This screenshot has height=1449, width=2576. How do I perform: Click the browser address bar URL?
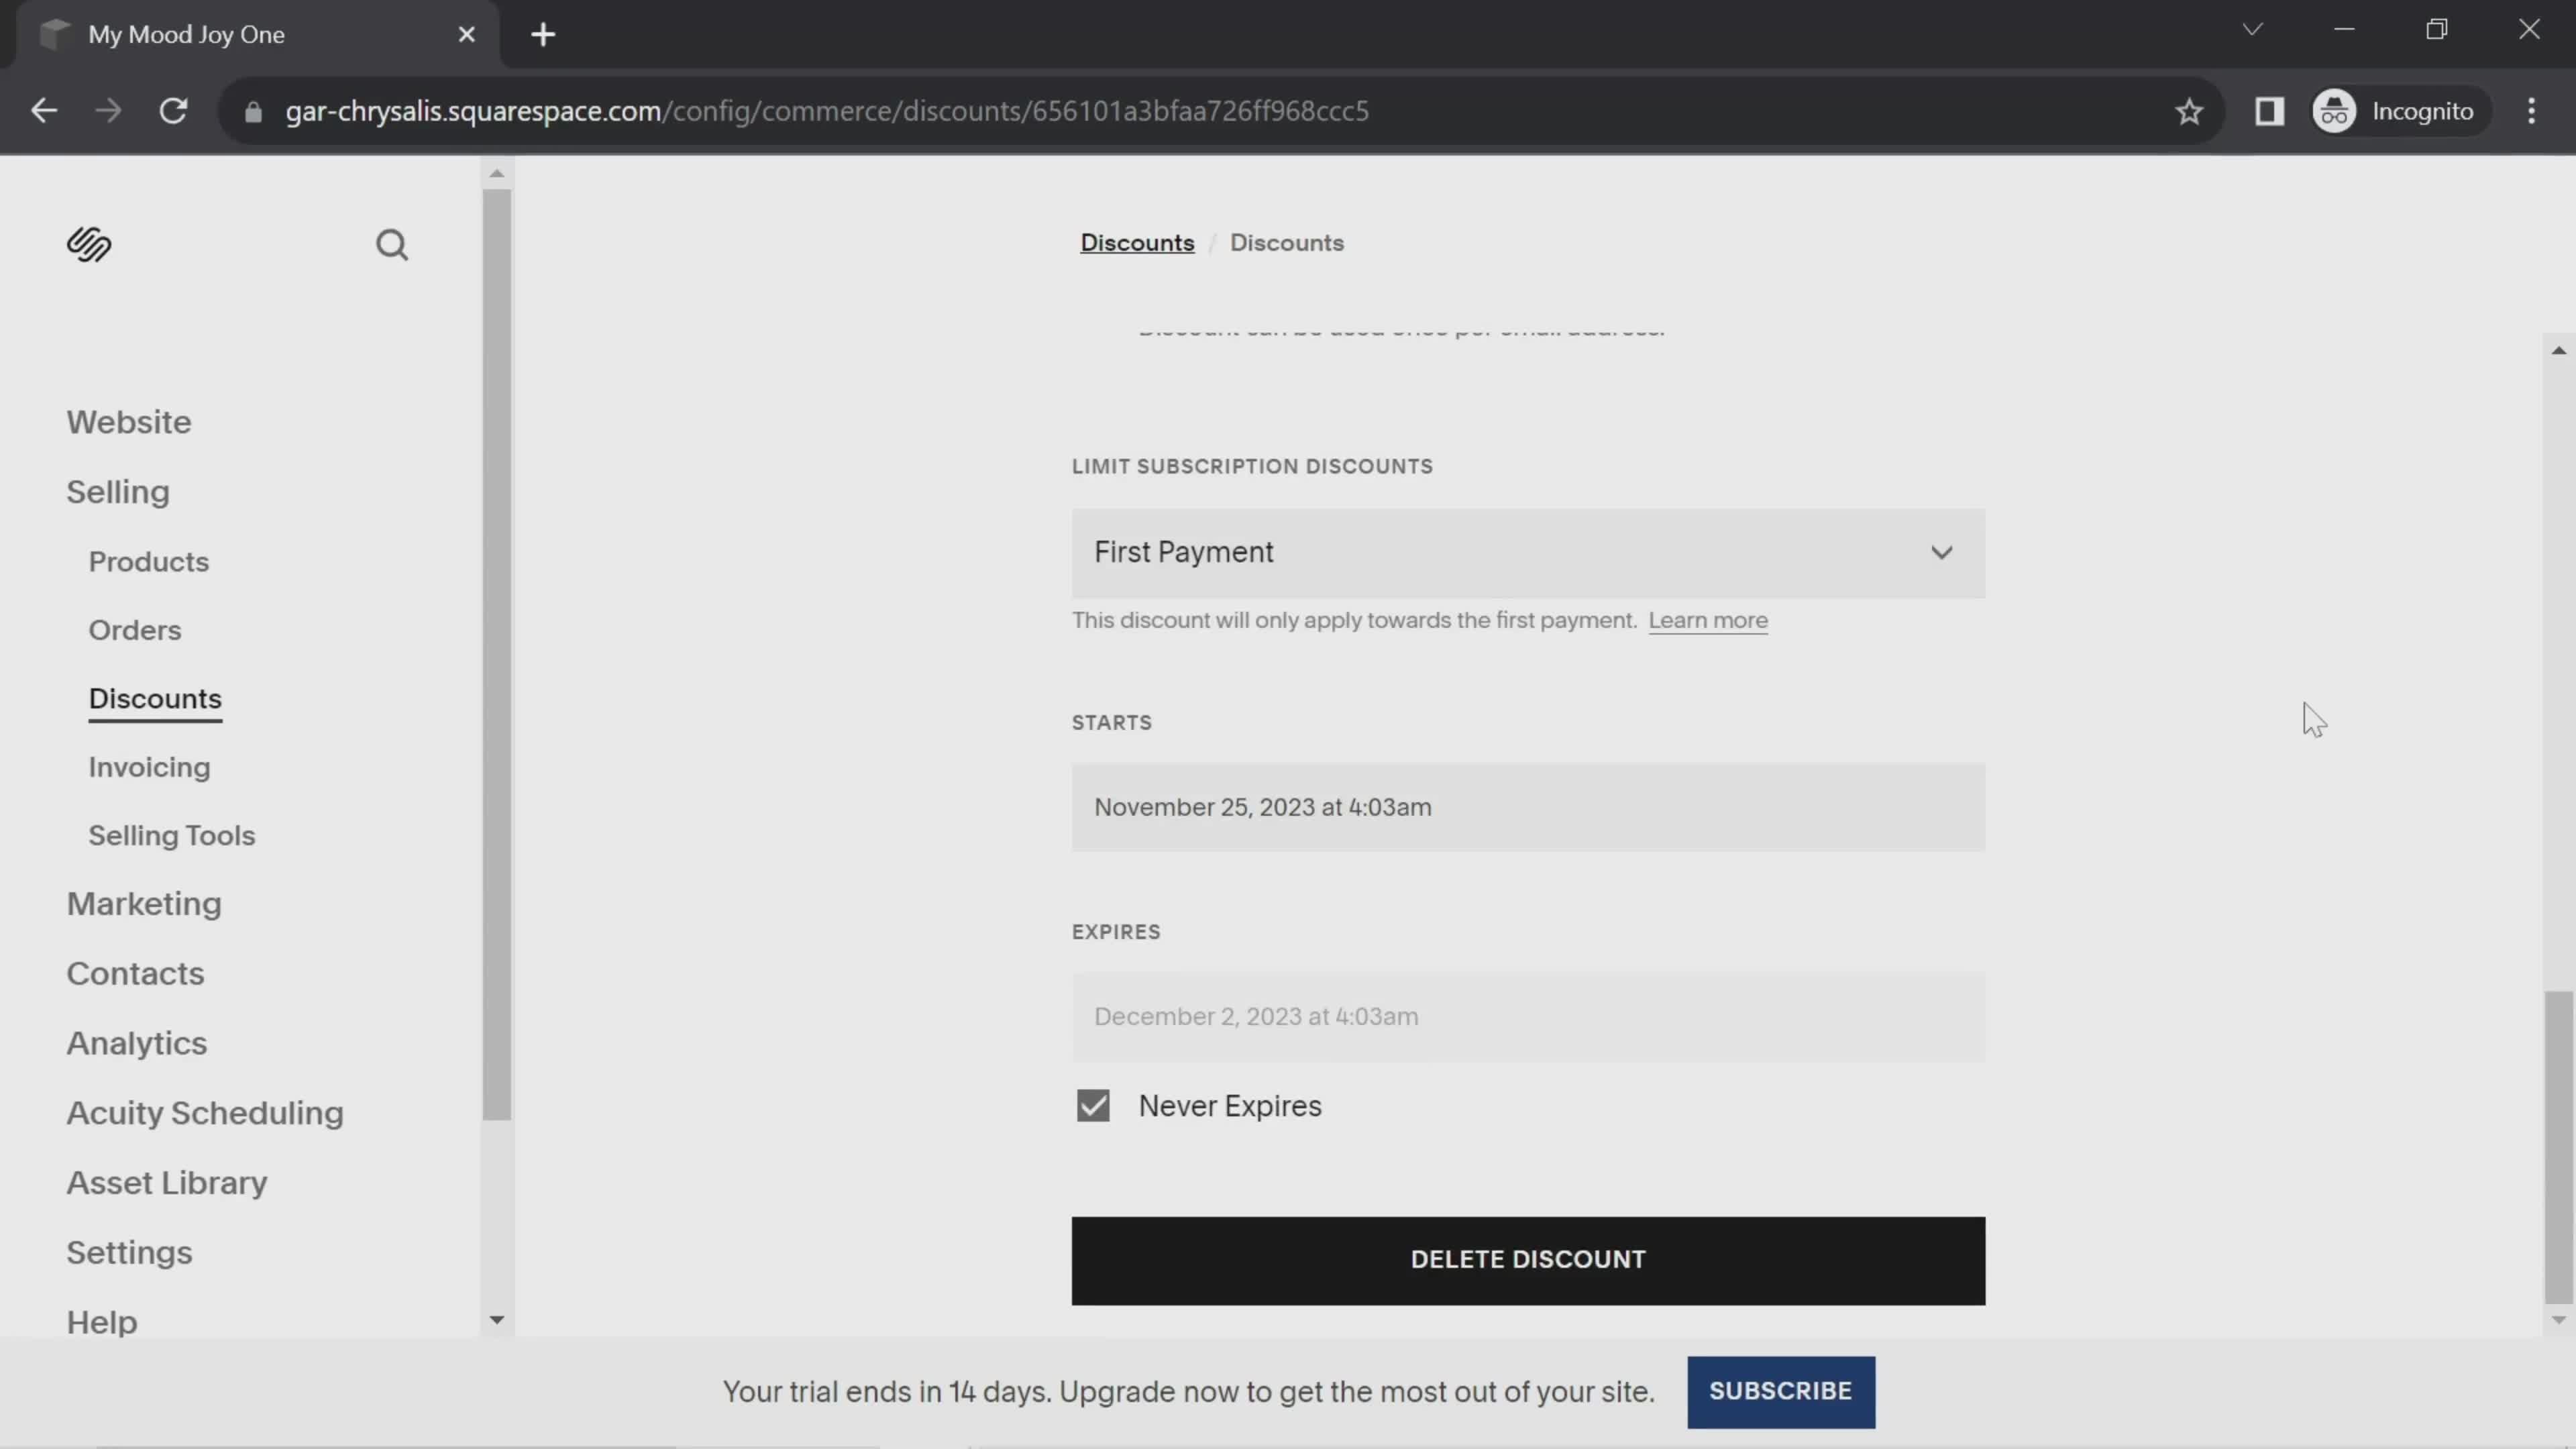pos(827,111)
